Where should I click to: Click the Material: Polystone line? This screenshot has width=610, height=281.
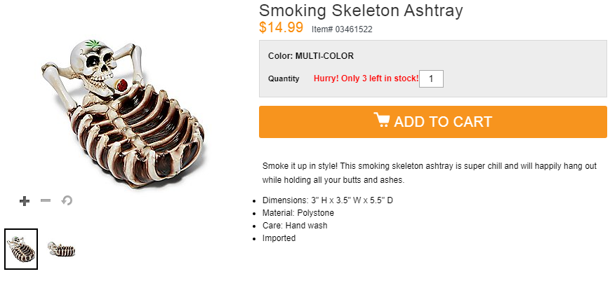[x=298, y=213]
